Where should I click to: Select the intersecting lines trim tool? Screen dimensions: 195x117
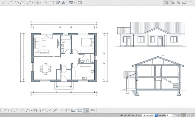pyautogui.click(x=37, y=3)
